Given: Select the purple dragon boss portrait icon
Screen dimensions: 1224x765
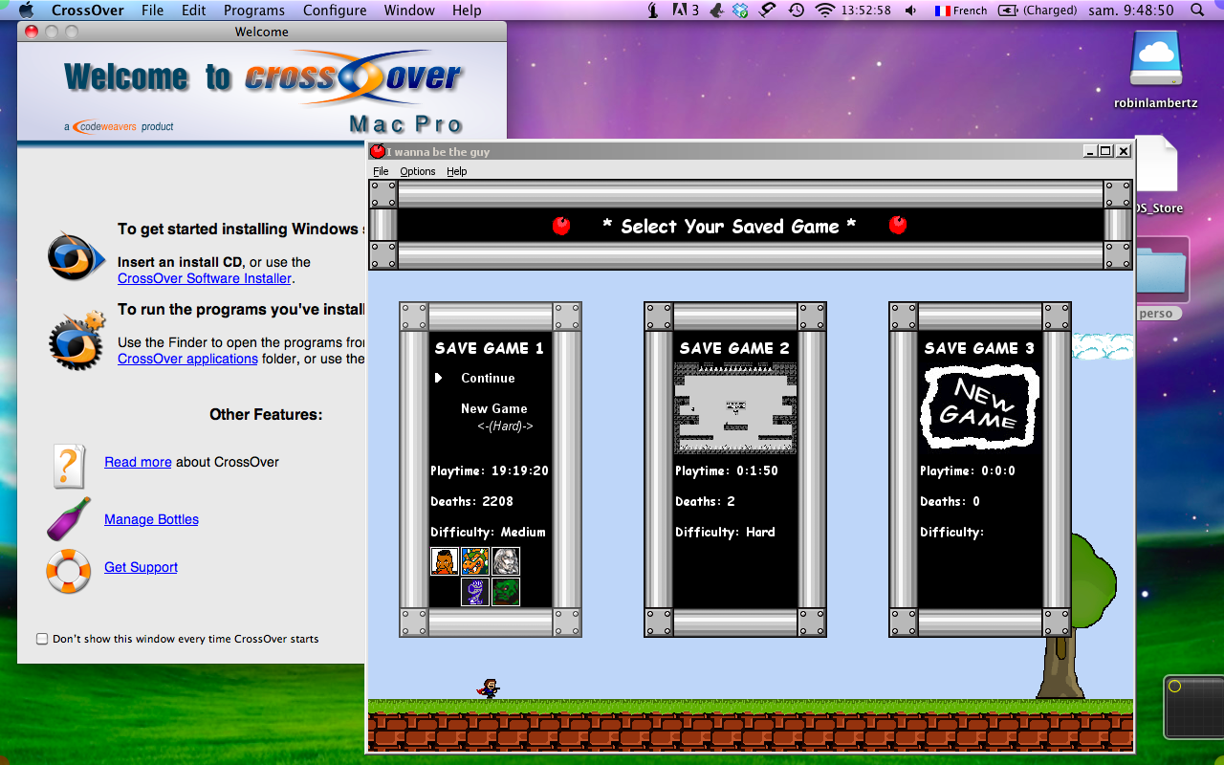Looking at the screenshot, I should 475,592.
